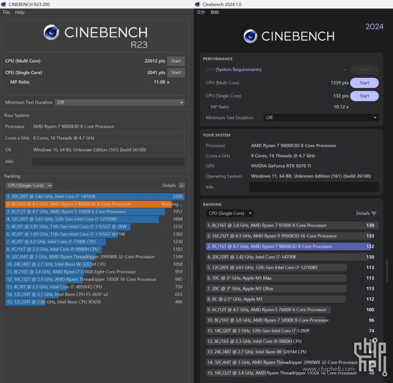Select R23 ranking row Xeon X5650

click(x=95, y=302)
